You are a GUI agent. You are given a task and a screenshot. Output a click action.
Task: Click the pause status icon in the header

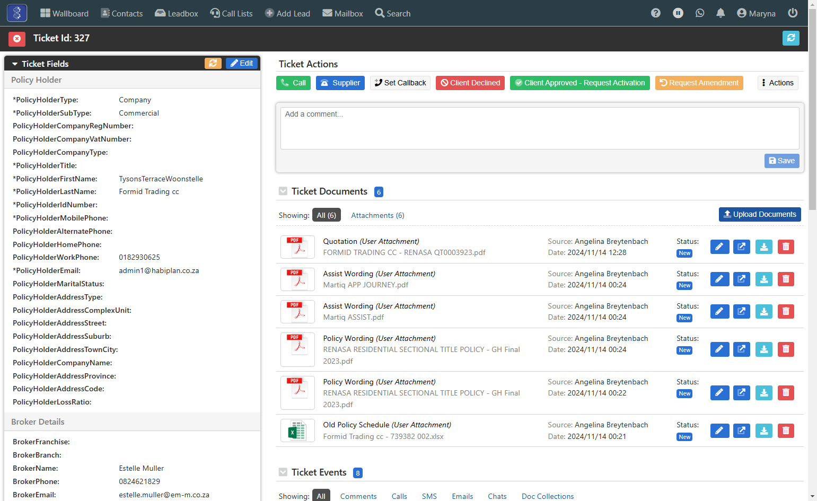click(678, 13)
